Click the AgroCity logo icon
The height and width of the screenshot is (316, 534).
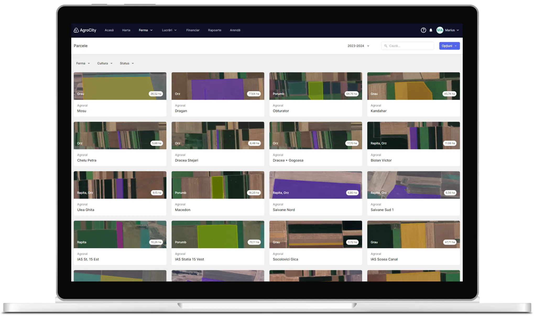tap(76, 30)
